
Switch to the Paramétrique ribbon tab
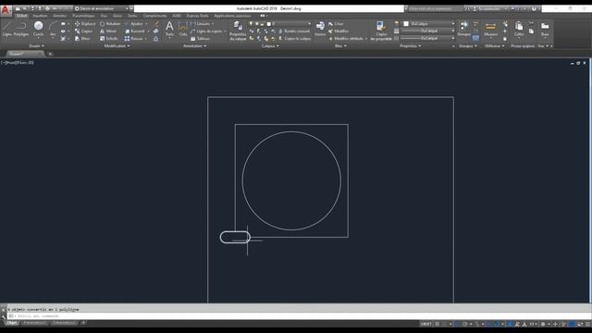pos(83,16)
